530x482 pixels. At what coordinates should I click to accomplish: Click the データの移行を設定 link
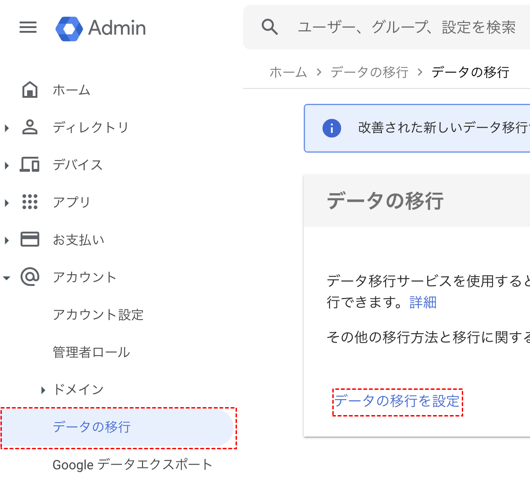(x=397, y=401)
